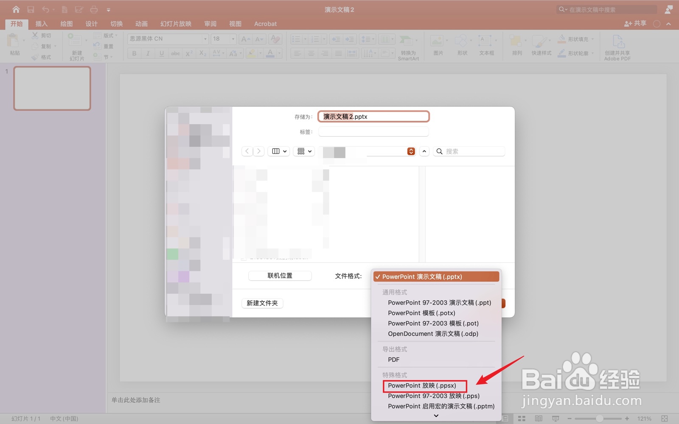
Task: Click the Cut scissors icon
Action: pos(35,36)
